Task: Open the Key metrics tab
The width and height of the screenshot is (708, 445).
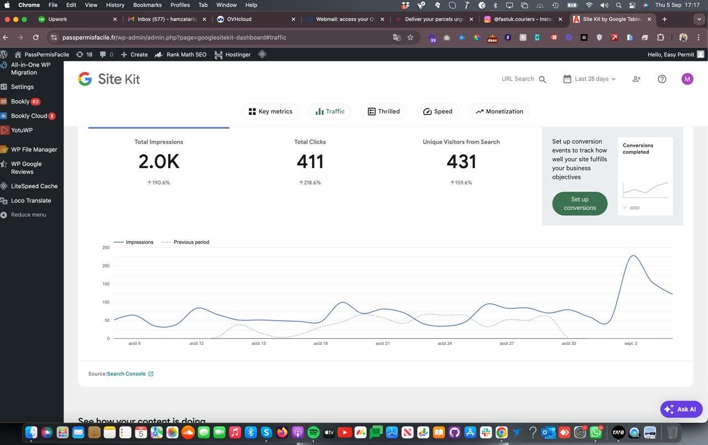Action: pos(270,112)
